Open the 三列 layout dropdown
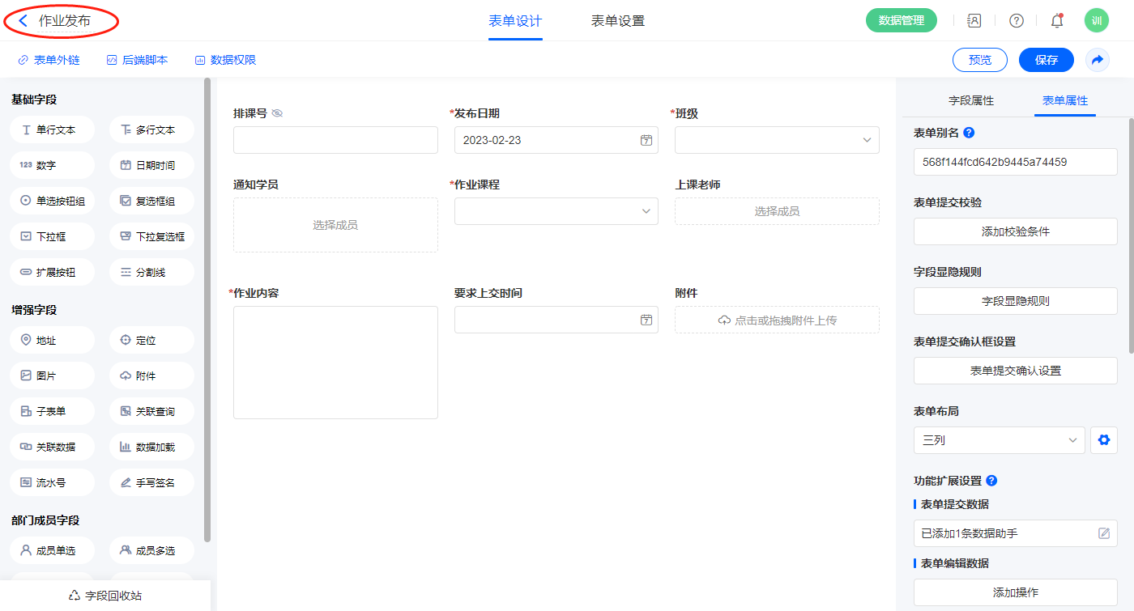 999,440
